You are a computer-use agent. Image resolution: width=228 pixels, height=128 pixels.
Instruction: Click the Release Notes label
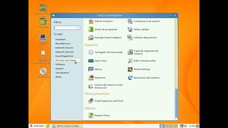[x=102, y=116]
